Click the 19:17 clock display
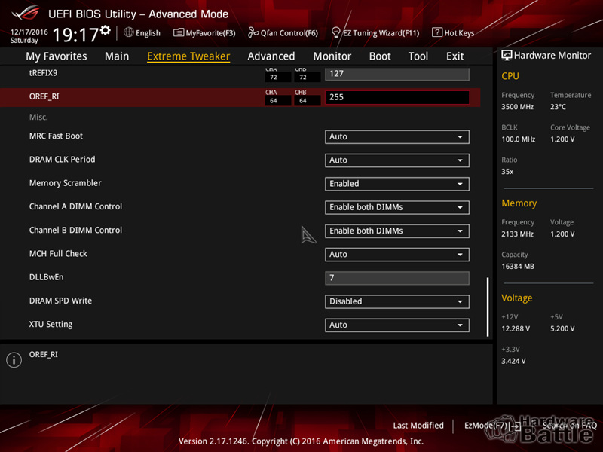The image size is (603, 452). pos(76,35)
